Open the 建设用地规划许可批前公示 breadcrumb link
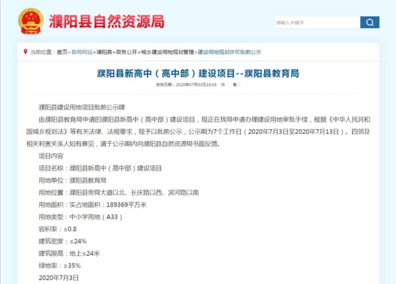The image size is (396, 284). click(230, 52)
